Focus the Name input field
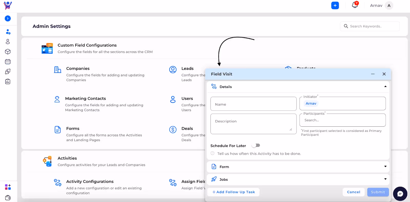Viewport: 410px width, 202px height. click(x=253, y=104)
